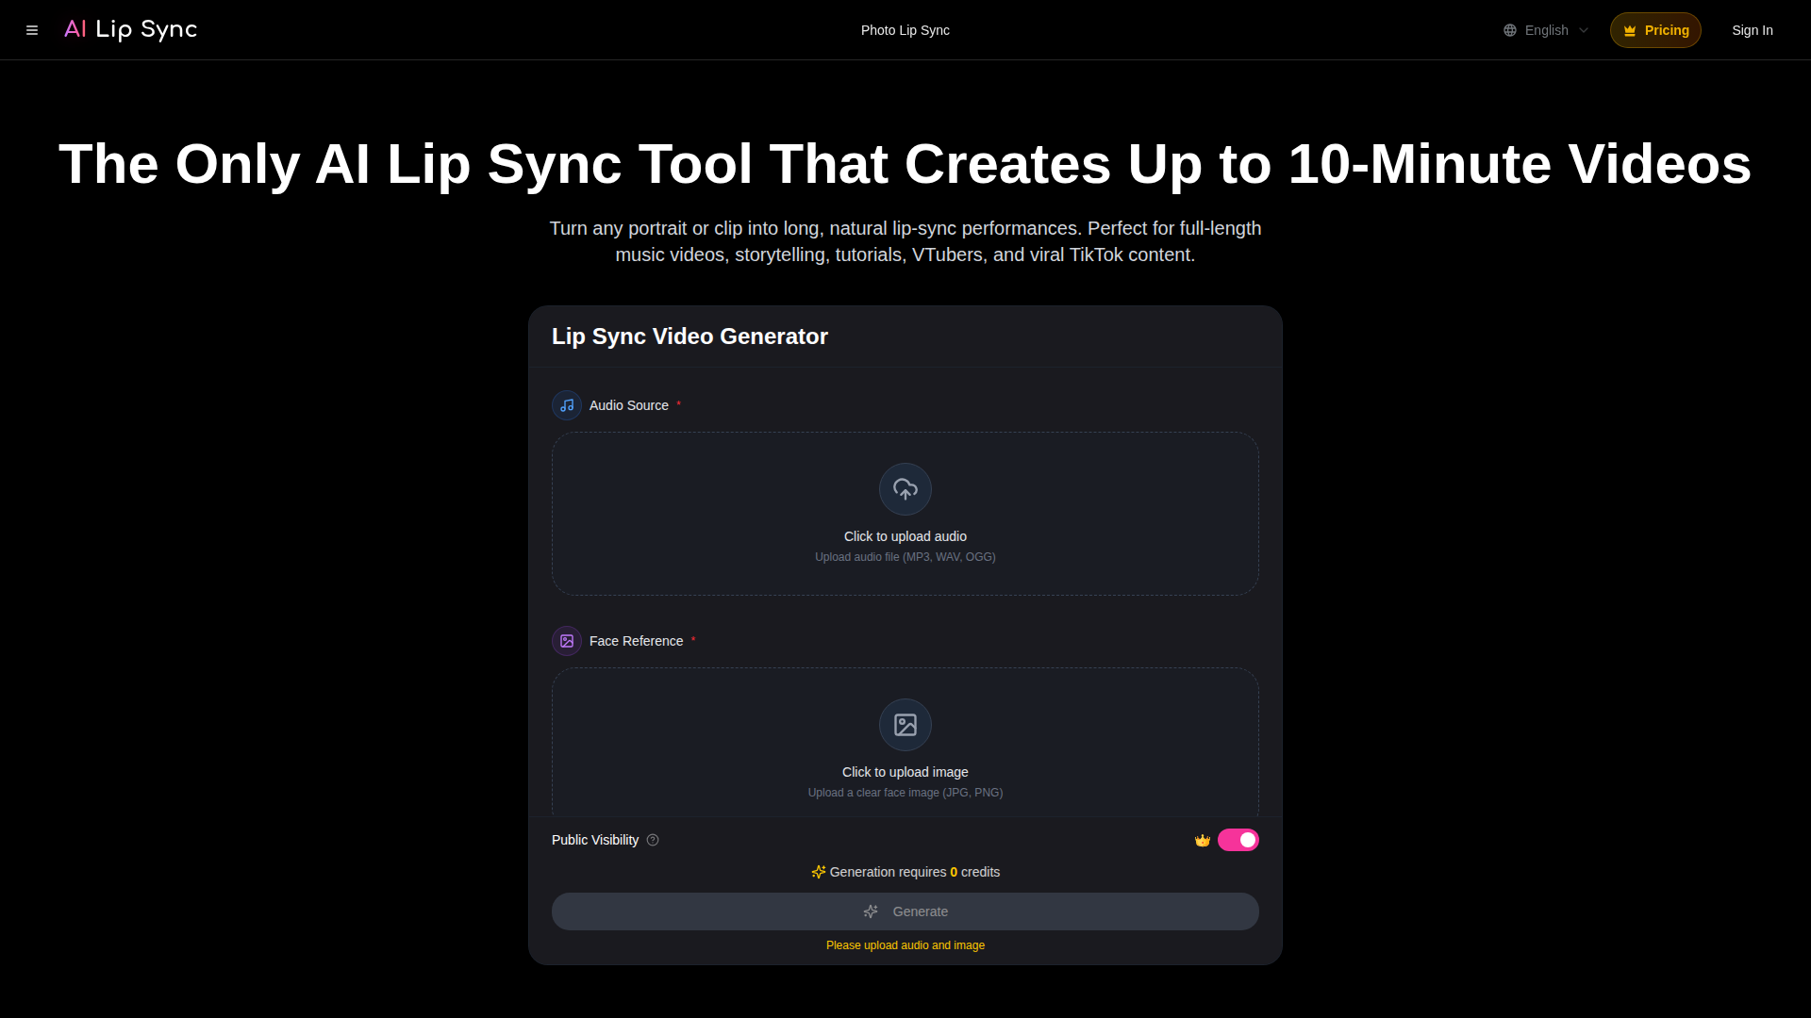This screenshot has width=1811, height=1018.
Task: Click the sparkle credits icon
Action: [x=818, y=872]
